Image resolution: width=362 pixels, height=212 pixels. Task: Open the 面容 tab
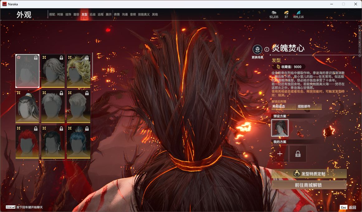(76, 14)
